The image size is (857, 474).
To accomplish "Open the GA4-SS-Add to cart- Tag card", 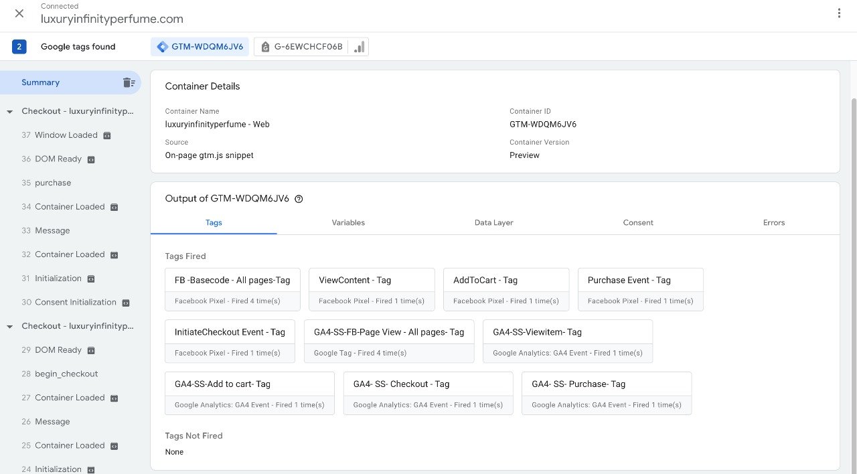I will (250, 394).
